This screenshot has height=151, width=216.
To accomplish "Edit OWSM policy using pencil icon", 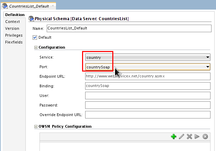I will click(x=181, y=137).
